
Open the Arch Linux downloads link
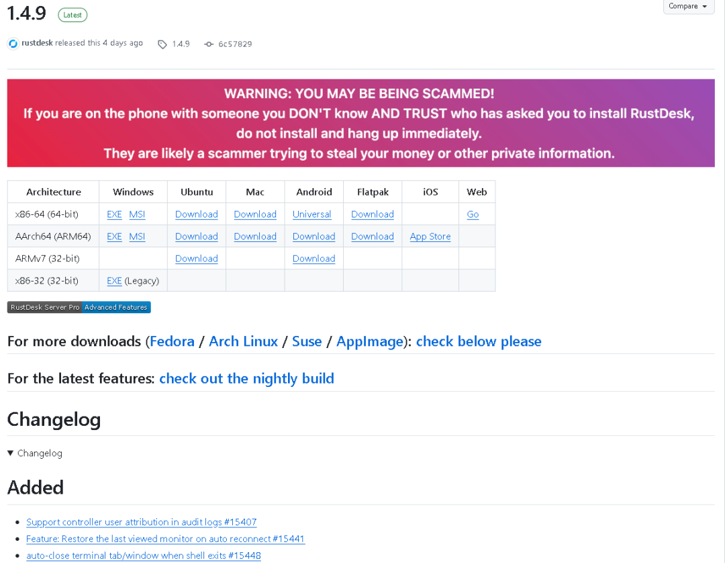(x=243, y=341)
